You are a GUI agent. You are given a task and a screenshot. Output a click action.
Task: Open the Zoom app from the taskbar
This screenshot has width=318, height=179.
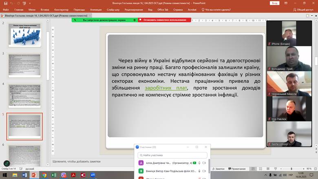coord(93,175)
